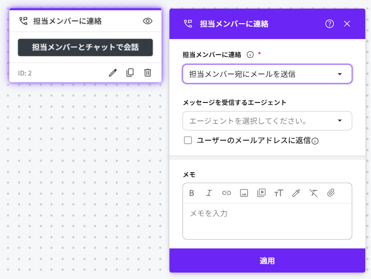
Task: Toggle bold formatting in the memo editor
Action: tap(192, 193)
